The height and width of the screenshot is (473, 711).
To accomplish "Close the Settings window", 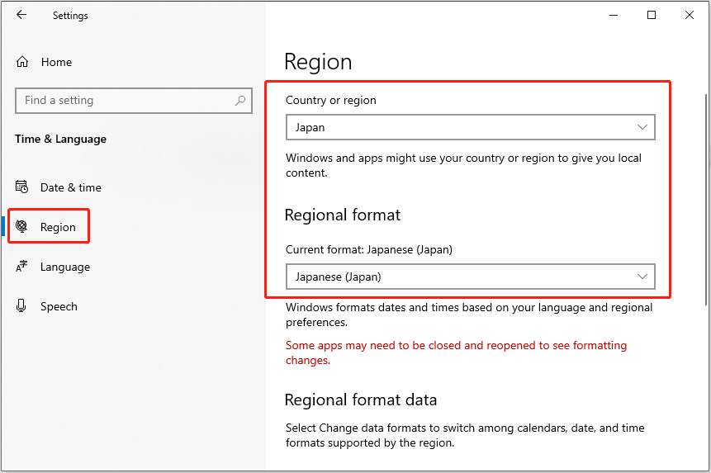I will point(690,15).
